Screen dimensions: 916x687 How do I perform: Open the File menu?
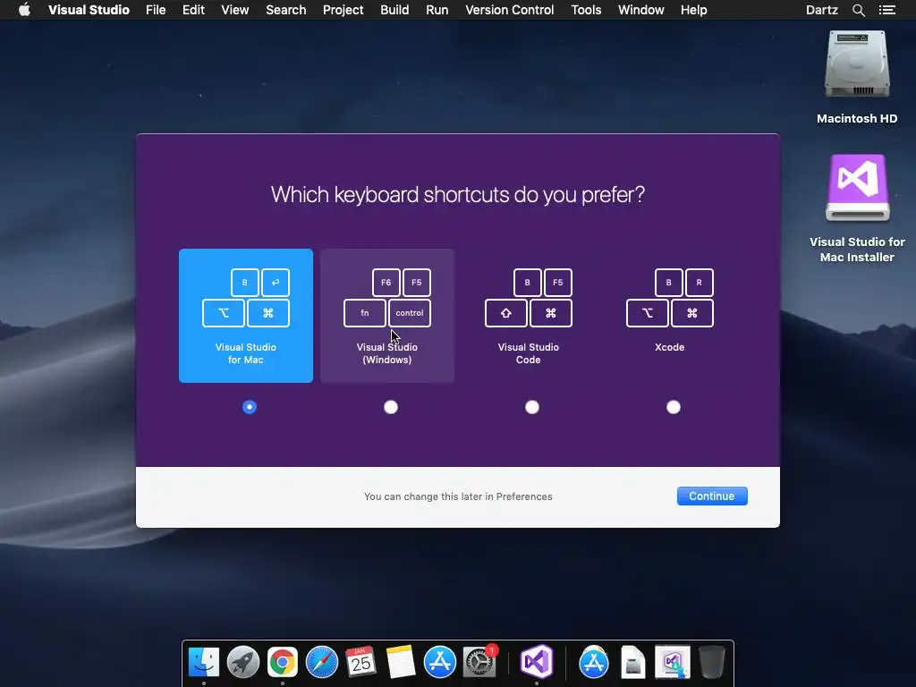[x=156, y=10]
